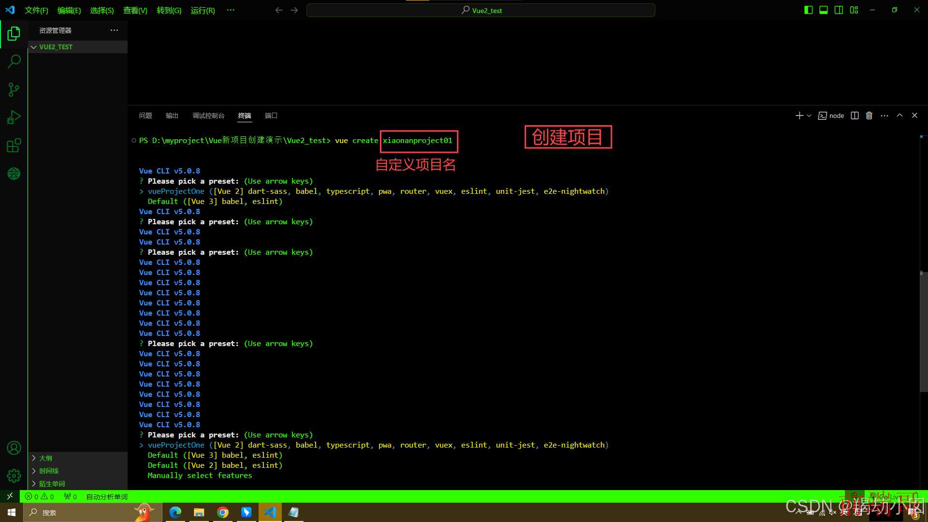Select the node terminal instance

click(x=831, y=116)
